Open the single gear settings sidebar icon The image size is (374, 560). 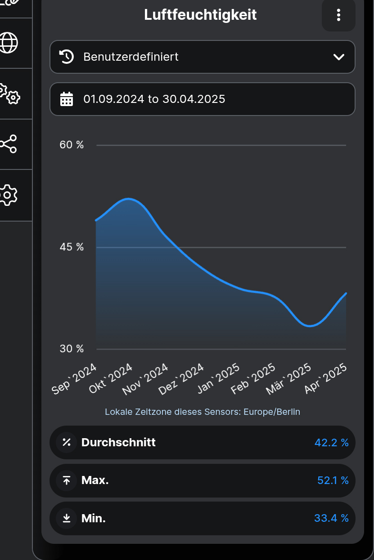tap(8, 195)
